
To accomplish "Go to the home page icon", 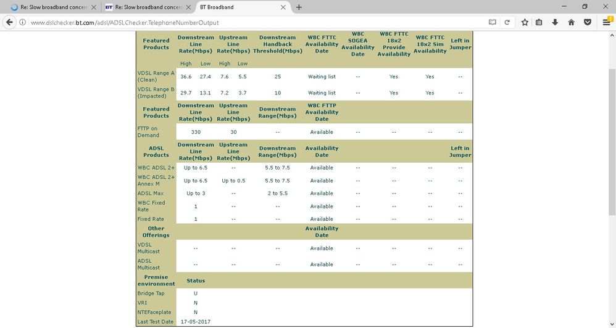I will [571, 22].
